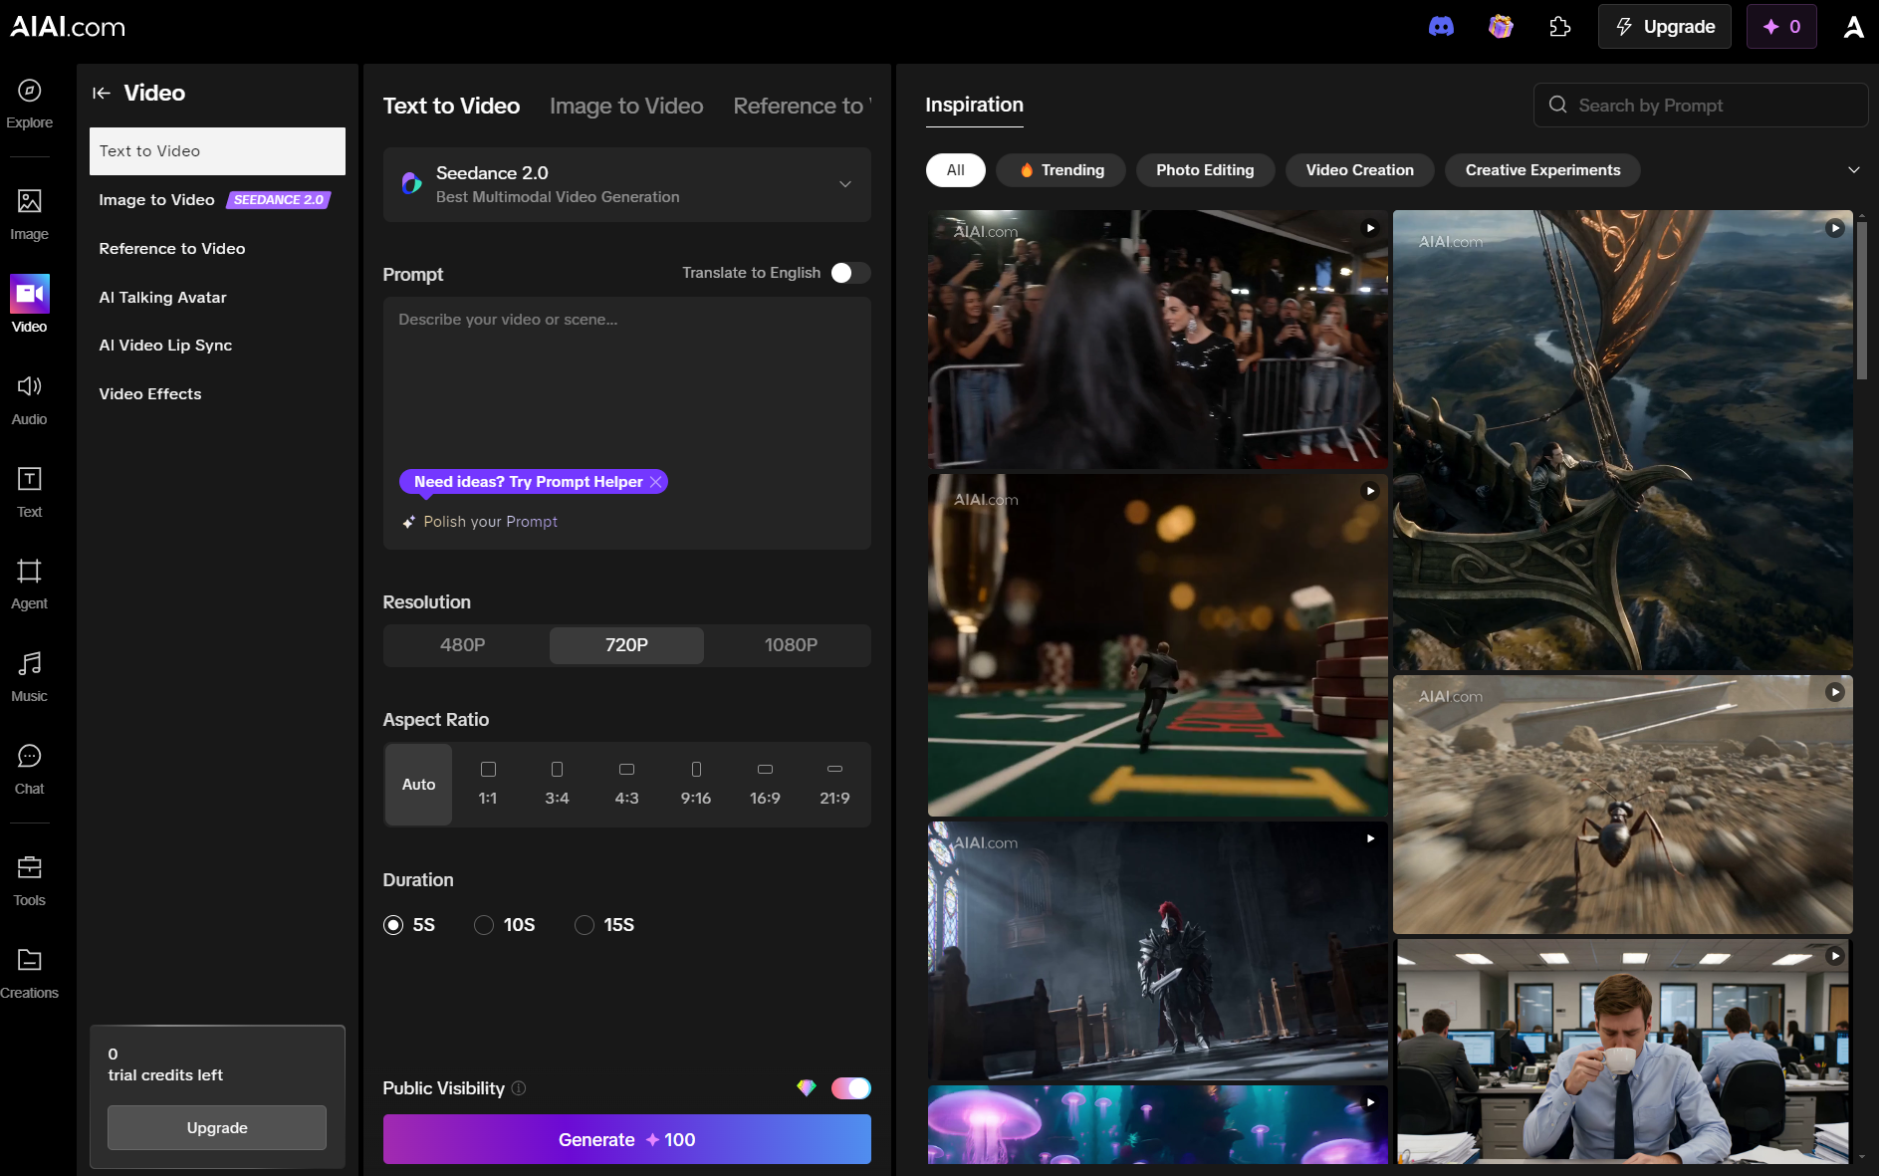Focus the Search by Prompt field
The height and width of the screenshot is (1176, 1879).
pyautogui.click(x=1701, y=105)
